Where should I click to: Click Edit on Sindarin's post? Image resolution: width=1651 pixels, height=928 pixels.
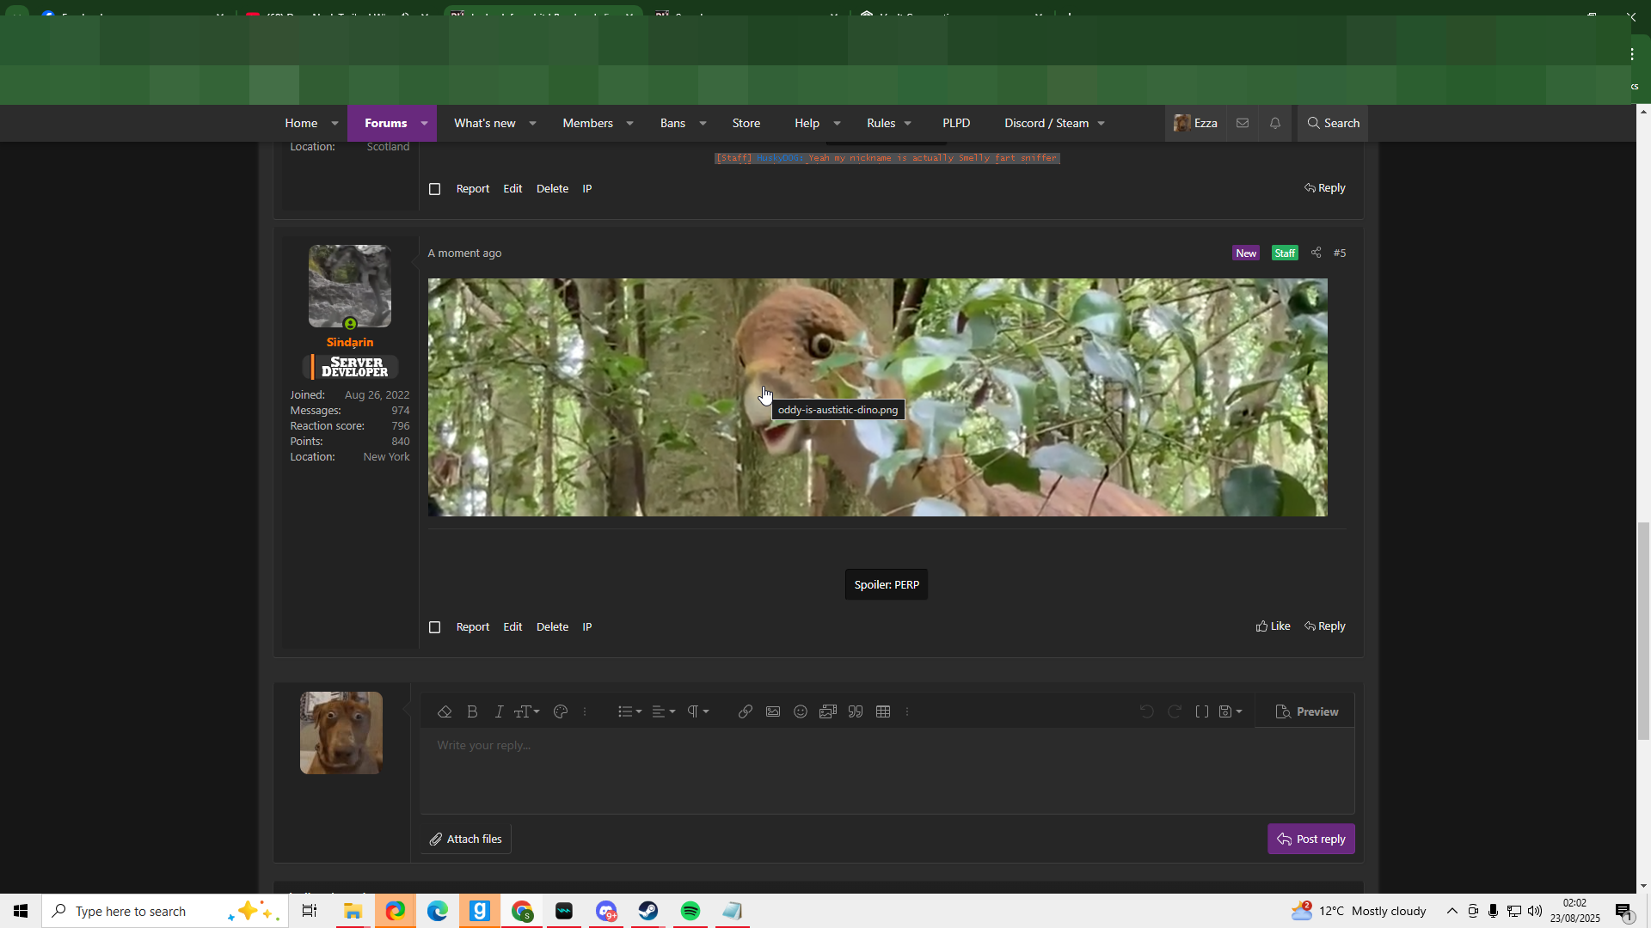[x=512, y=627]
